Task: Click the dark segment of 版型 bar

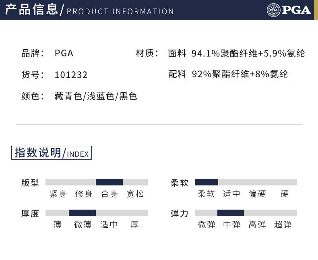Action: 109,182
